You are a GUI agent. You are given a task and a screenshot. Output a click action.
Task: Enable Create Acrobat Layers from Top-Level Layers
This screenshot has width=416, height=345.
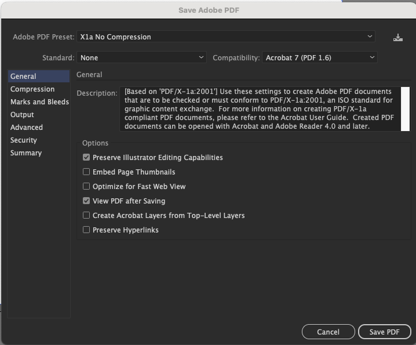pyautogui.click(x=86, y=215)
